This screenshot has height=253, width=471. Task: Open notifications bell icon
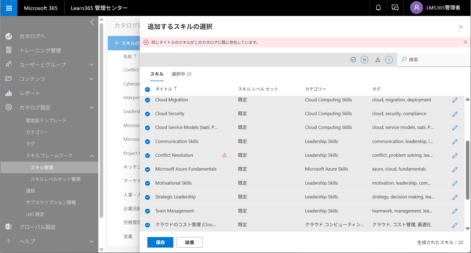tap(378, 8)
